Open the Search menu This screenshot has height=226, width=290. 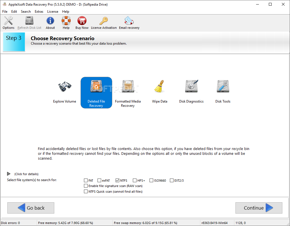point(26,12)
